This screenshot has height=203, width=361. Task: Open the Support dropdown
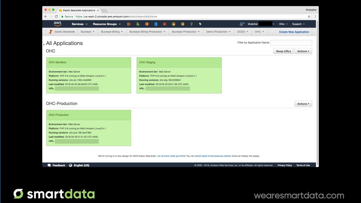[298, 24]
